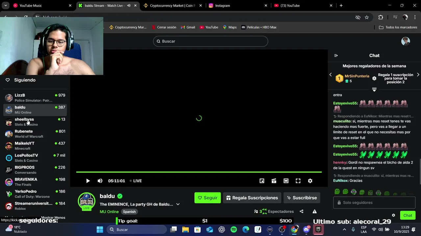
Task: Jump to LIVE in the player
Action: coord(136,181)
